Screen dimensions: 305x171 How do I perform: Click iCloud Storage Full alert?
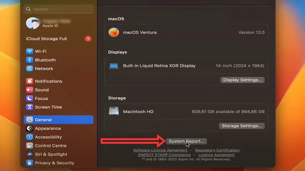[47, 39]
